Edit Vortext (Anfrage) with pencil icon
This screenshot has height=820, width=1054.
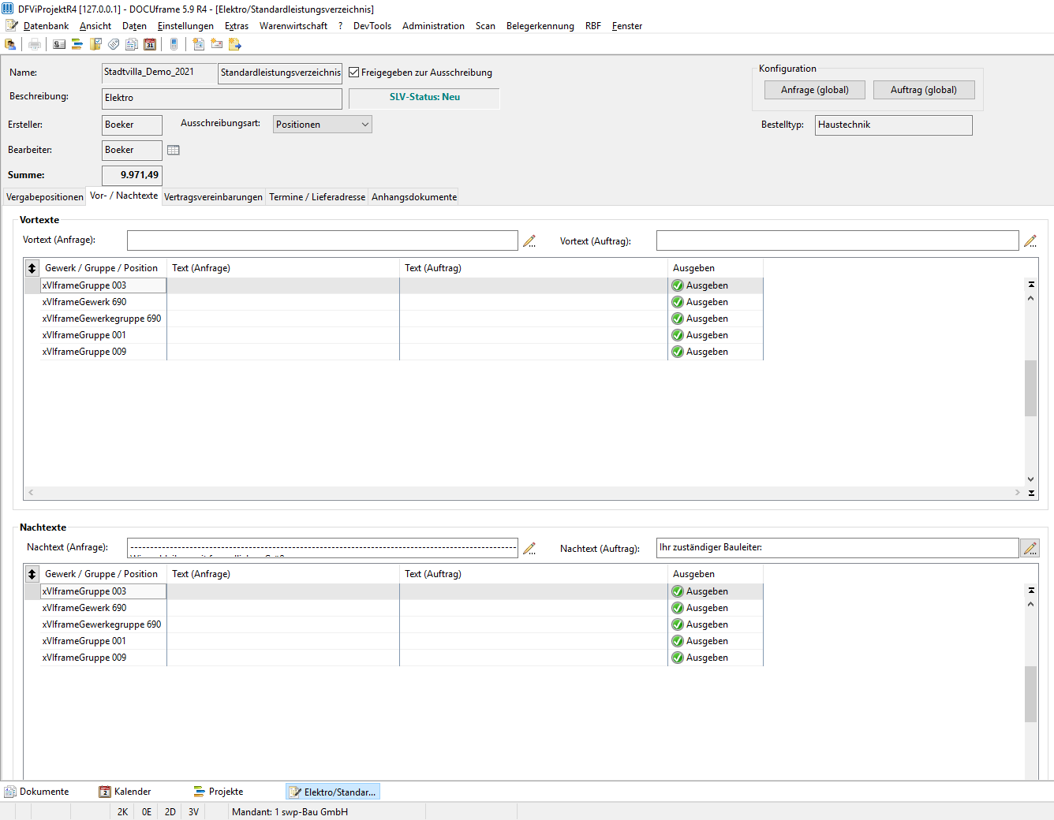pyautogui.click(x=529, y=241)
